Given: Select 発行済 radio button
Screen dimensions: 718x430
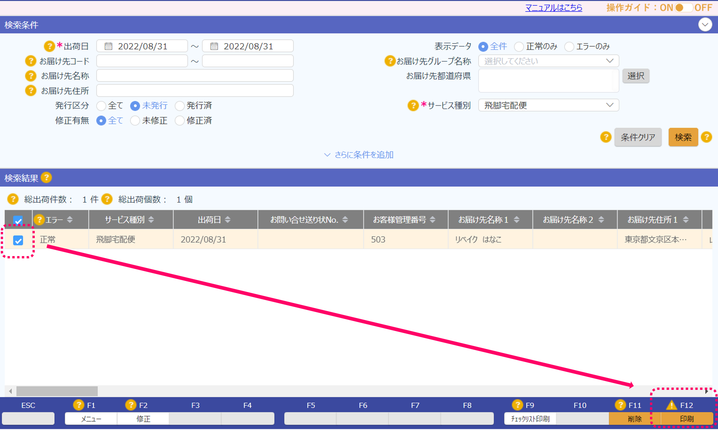Looking at the screenshot, I should click(x=180, y=106).
